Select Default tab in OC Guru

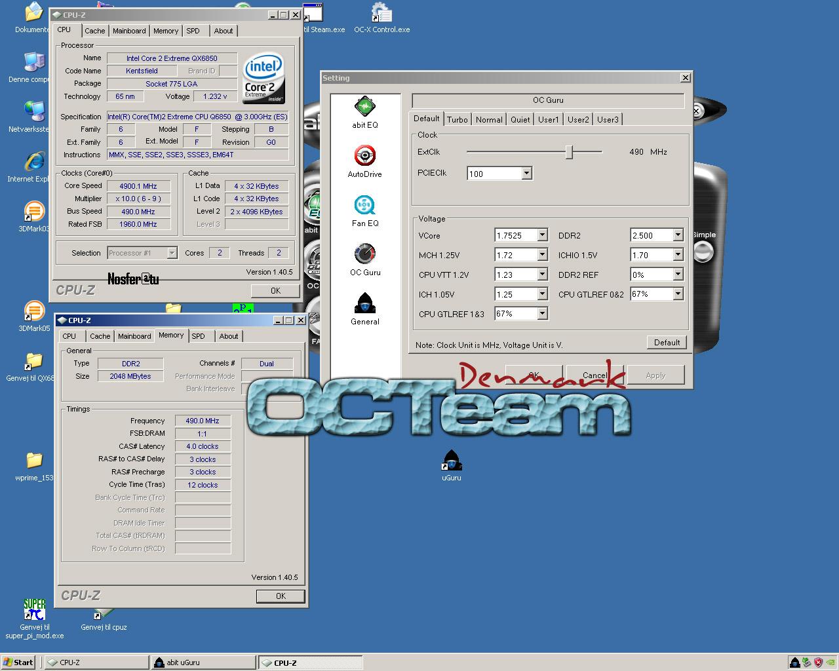[426, 119]
